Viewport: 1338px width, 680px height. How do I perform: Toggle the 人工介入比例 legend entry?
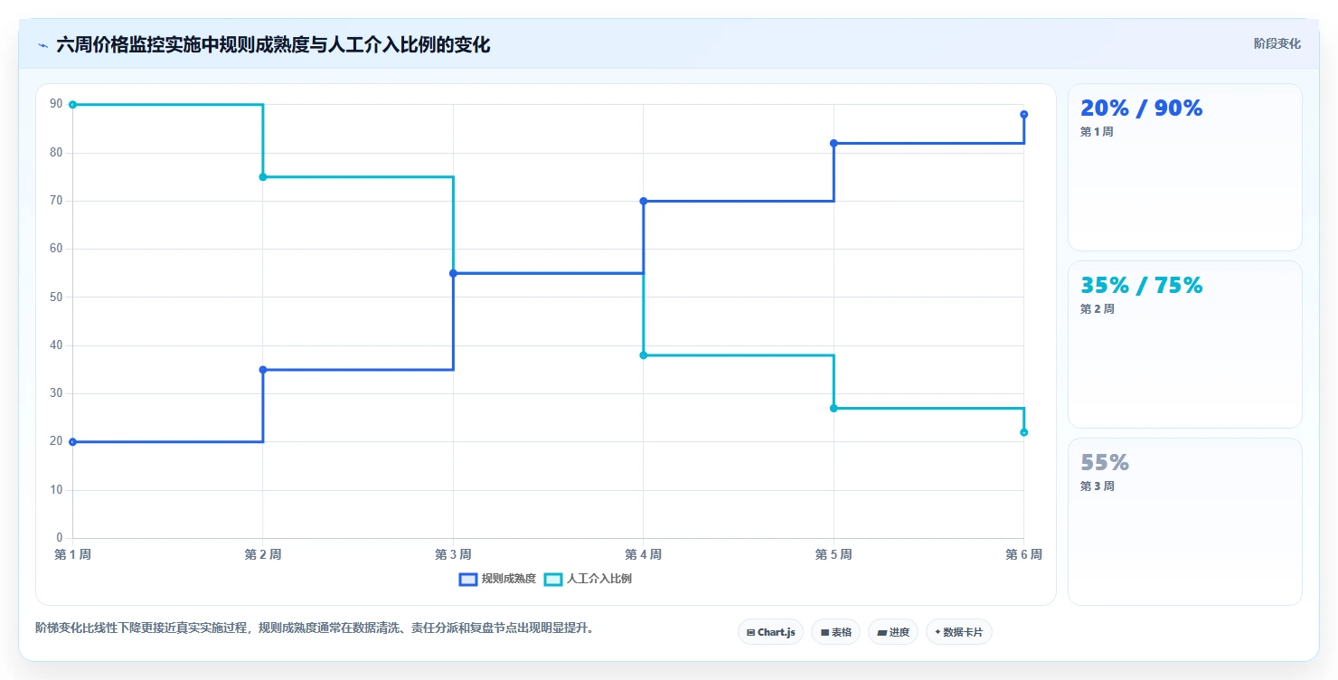point(588,579)
